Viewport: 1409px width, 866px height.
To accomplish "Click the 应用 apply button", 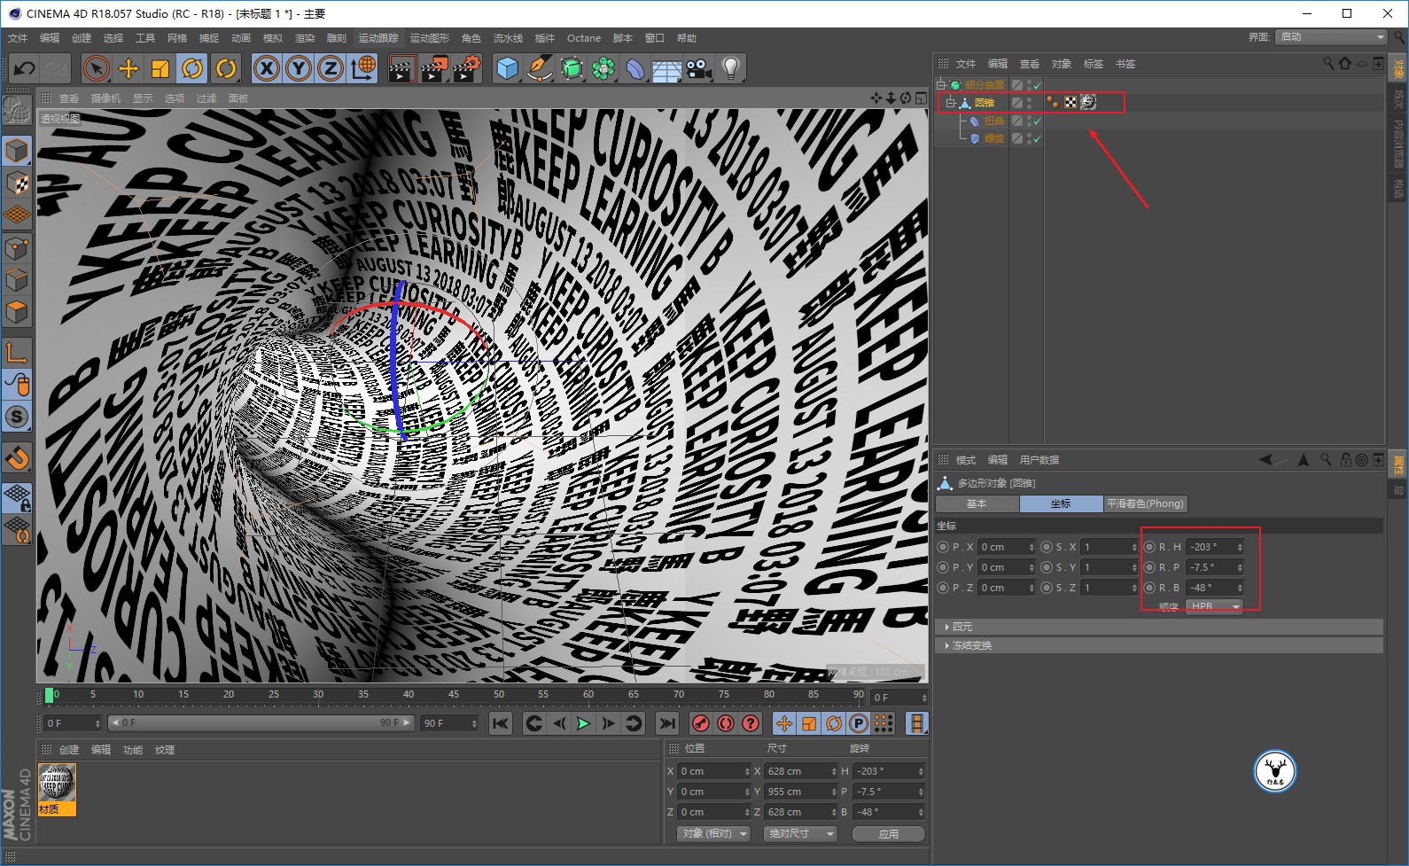I will [889, 834].
